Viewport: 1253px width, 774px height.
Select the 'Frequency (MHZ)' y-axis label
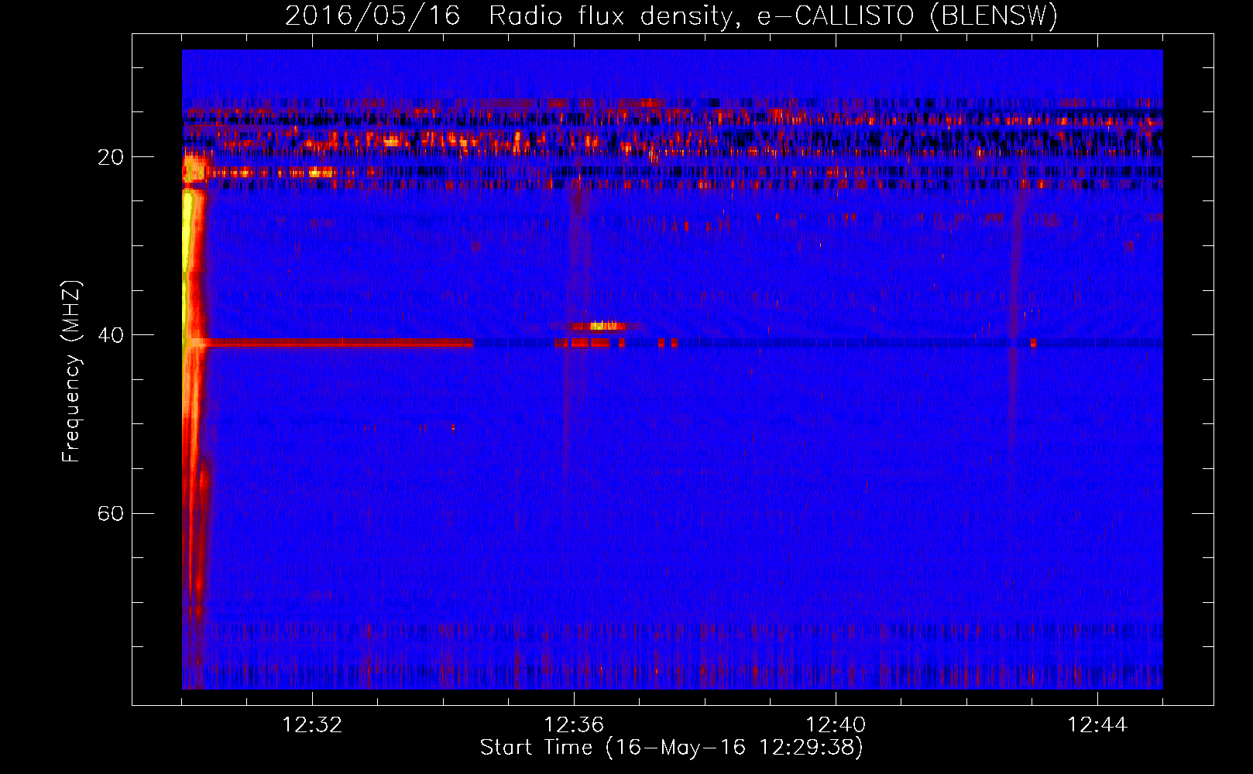click(x=71, y=372)
